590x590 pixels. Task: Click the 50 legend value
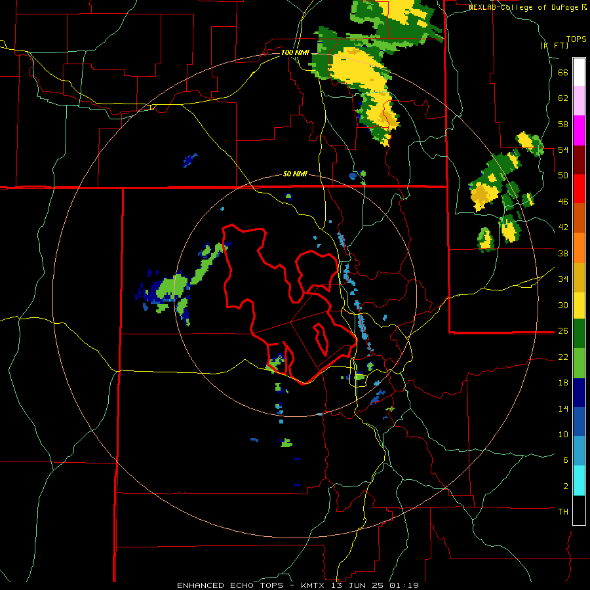pyautogui.click(x=563, y=176)
